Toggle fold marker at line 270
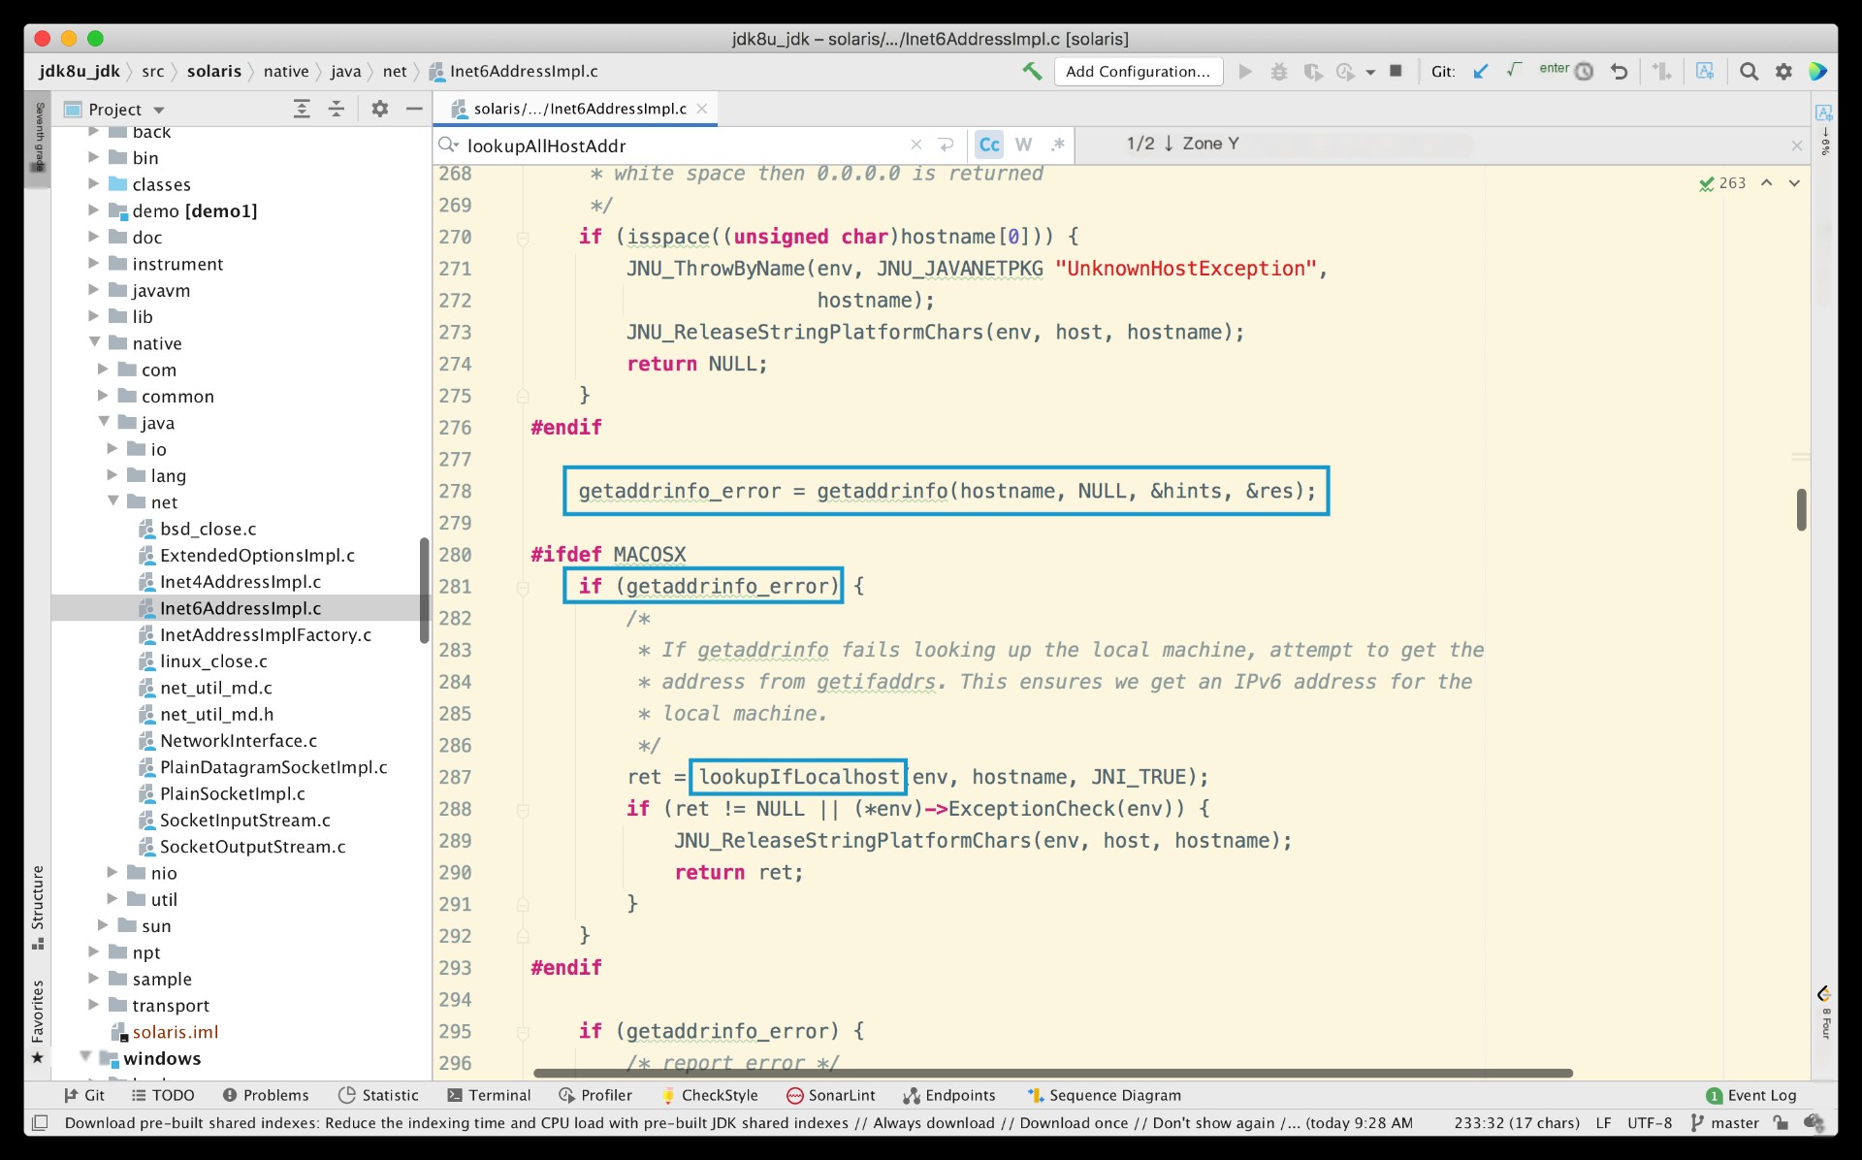Viewport: 1862px width, 1160px height. coord(523,237)
